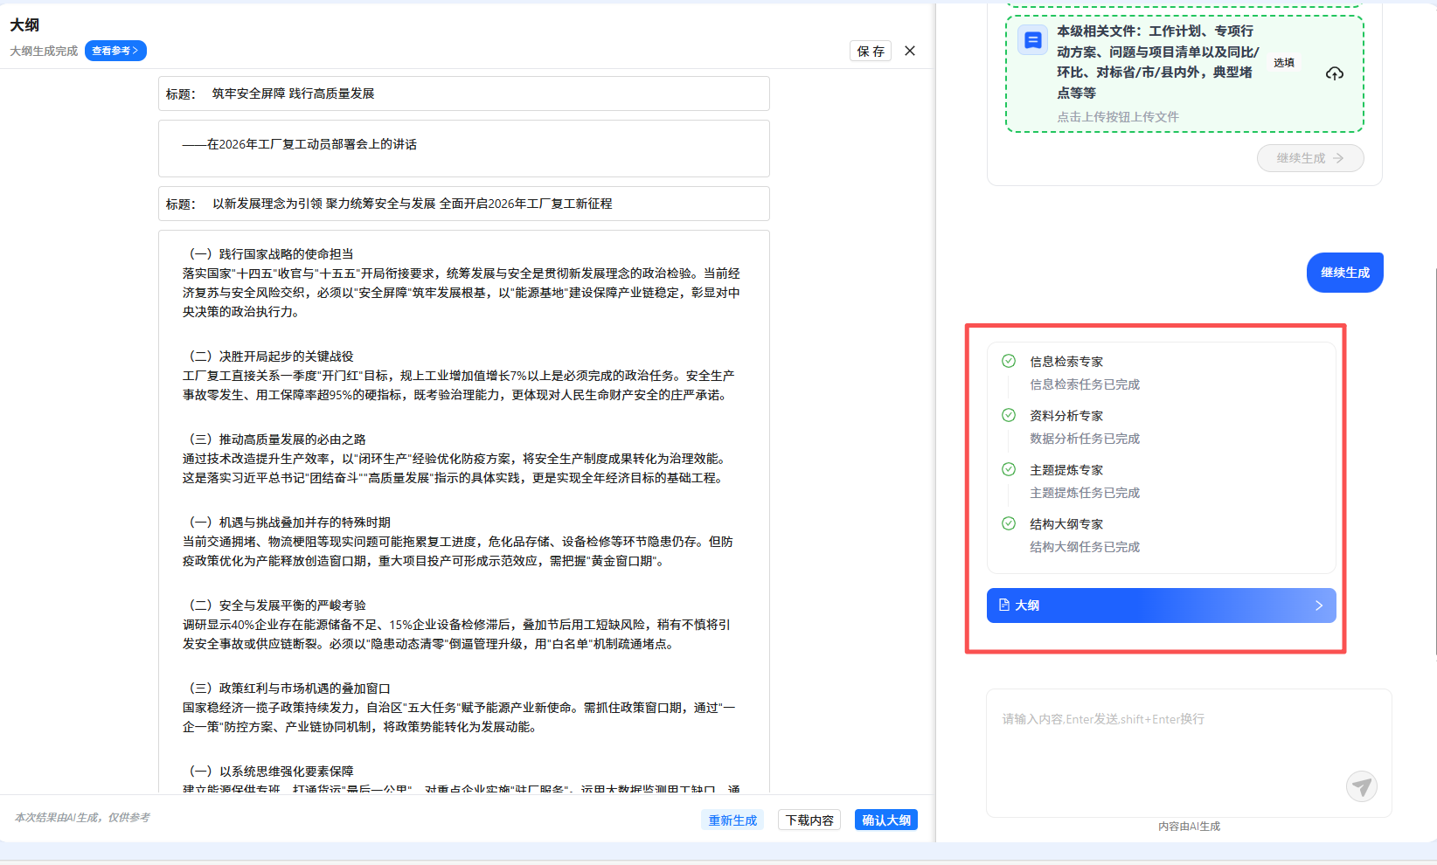
Task: Download content via 下载内容 button
Action: point(809,820)
